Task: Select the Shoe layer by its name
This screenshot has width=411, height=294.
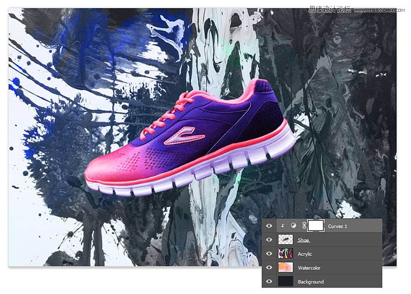Action: point(303,240)
